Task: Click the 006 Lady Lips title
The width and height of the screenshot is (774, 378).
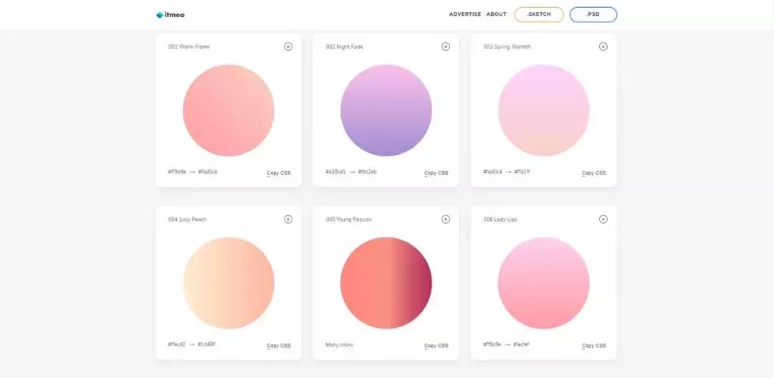Action: coord(500,219)
